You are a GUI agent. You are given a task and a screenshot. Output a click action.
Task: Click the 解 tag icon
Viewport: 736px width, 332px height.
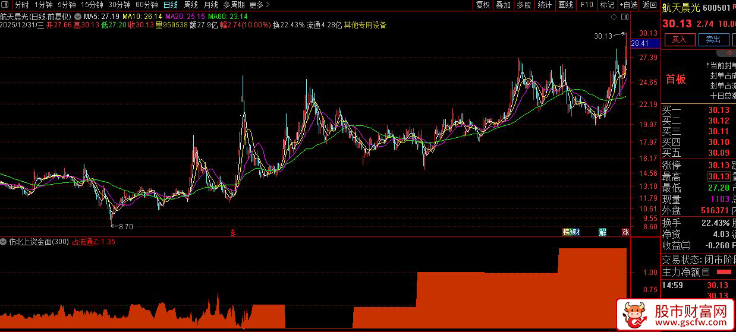click(602, 232)
